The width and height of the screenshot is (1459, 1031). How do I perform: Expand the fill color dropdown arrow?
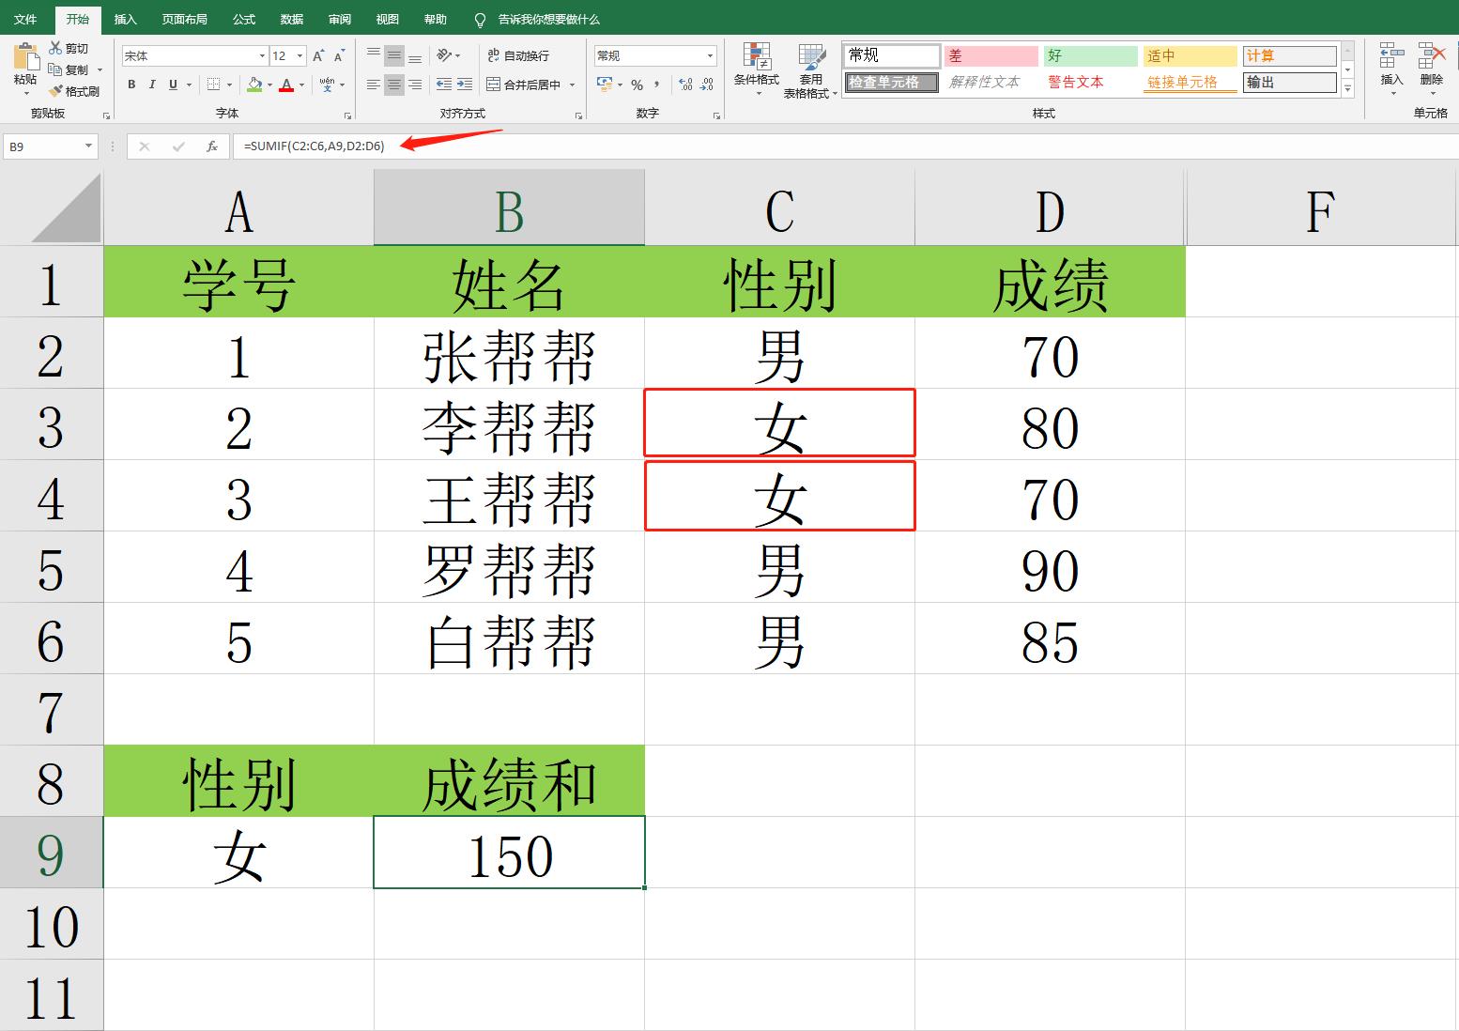(269, 85)
